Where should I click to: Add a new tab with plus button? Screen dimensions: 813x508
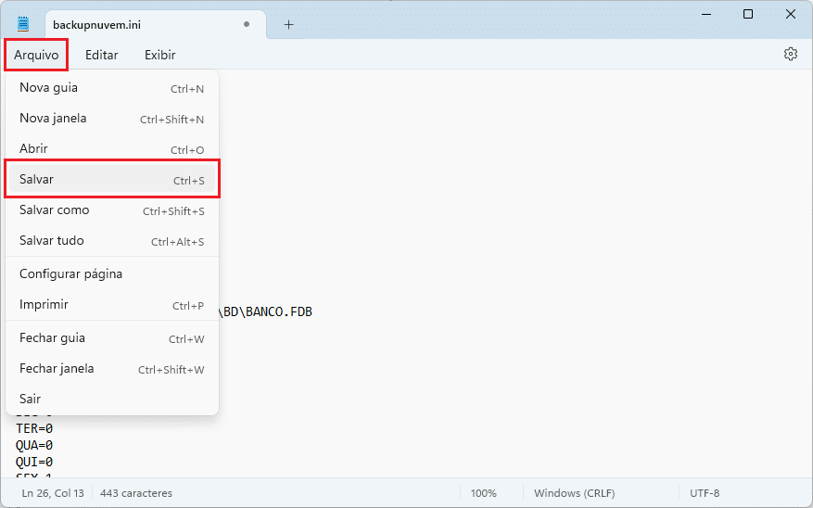tap(288, 24)
